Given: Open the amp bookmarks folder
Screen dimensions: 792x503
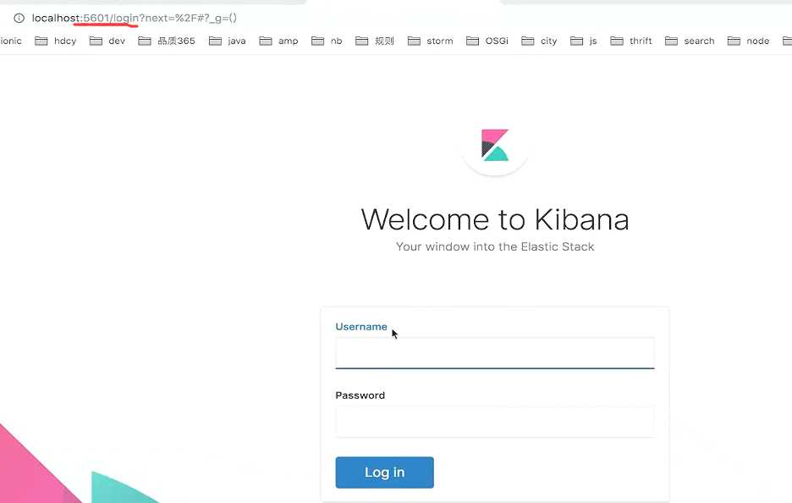Looking at the screenshot, I should tap(278, 41).
